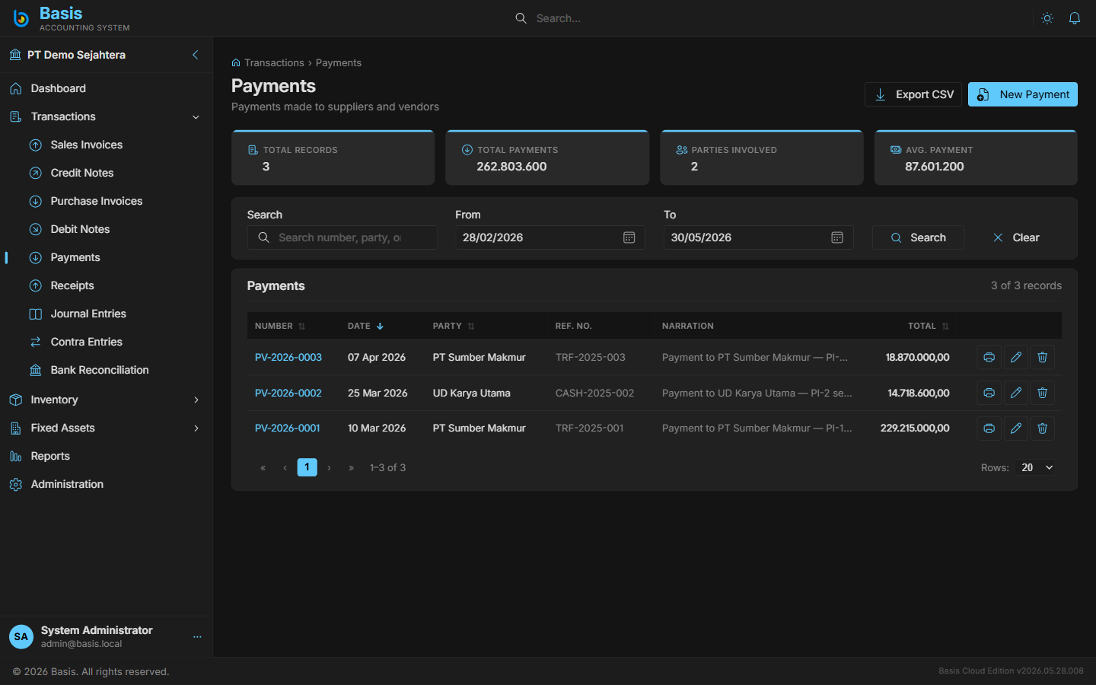
Task: Print payment PV-2026-0001
Action: tap(989, 429)
